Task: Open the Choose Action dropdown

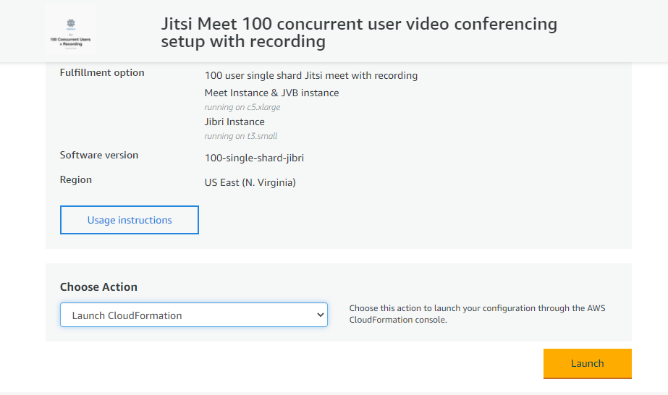Action: (x=193, y=315)
